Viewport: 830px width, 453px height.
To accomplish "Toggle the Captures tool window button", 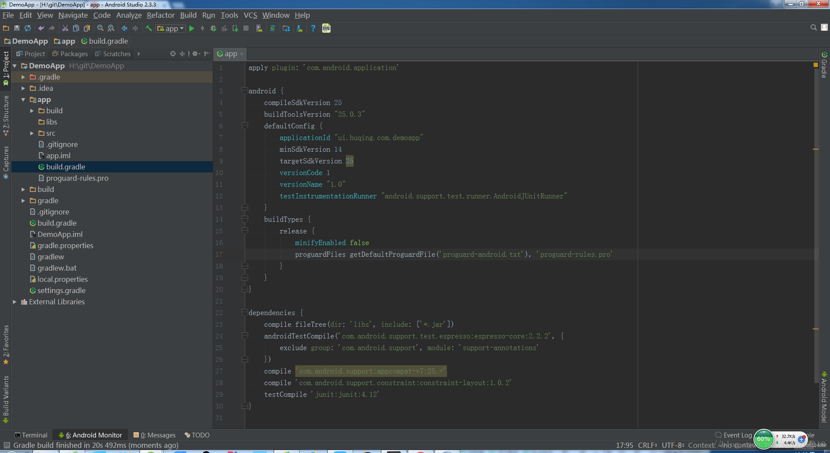I will pos(6,163).
